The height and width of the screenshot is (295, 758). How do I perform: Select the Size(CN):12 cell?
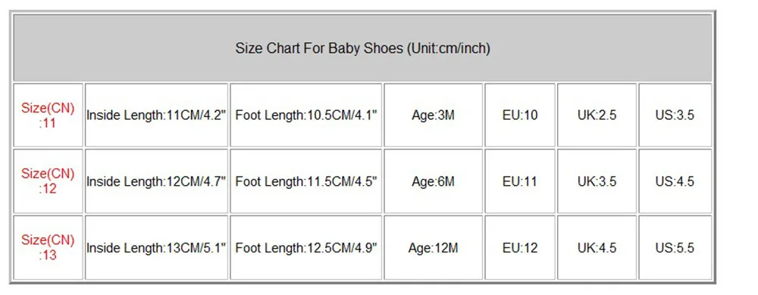48,181
